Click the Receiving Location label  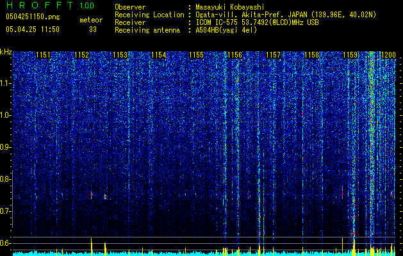(x=149, y=15)
